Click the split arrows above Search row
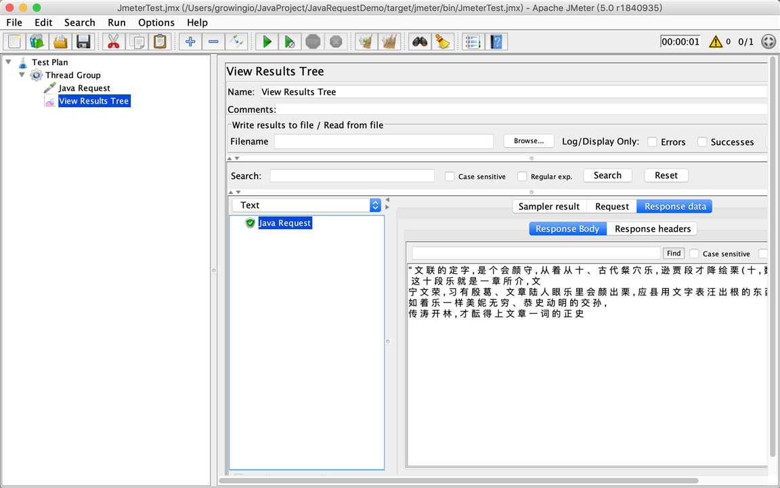Screen dimensions: 780x488 (234, 159)
